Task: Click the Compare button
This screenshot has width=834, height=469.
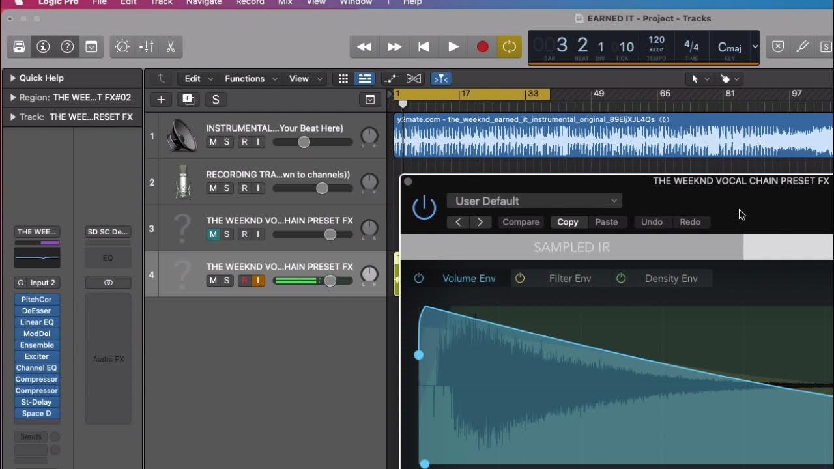Action: click(521, 222)
